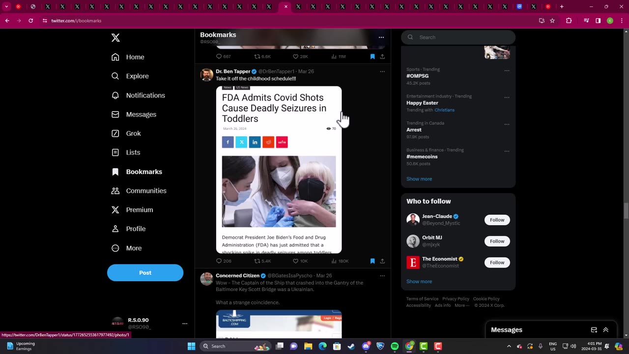Follow The Economist
629x354 pixels.
497,263
